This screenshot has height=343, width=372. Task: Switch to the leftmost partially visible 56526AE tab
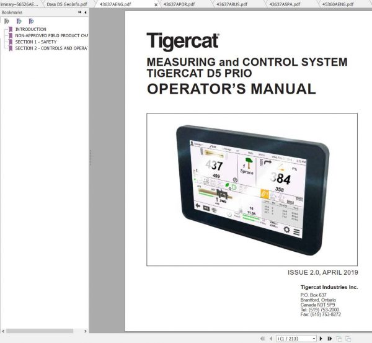tap(19, 4)
